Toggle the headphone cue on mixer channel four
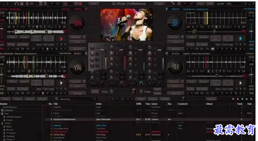 pyautogui.click(x=161, y=83)
